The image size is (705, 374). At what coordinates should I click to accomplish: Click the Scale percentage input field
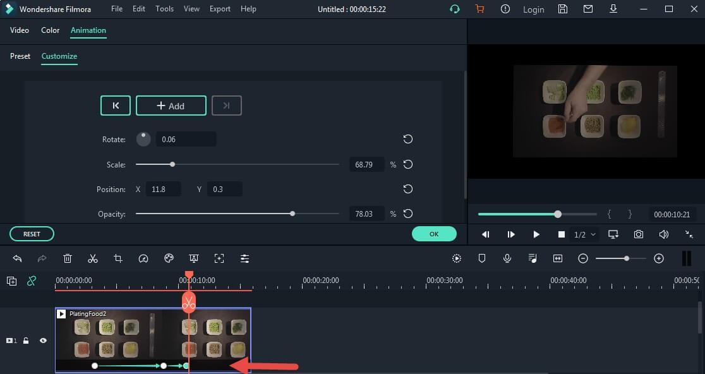366,164
